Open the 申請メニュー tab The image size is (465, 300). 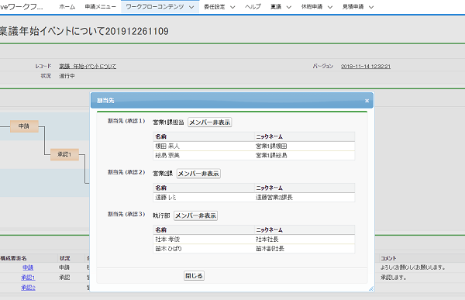[x=100, y=6]
